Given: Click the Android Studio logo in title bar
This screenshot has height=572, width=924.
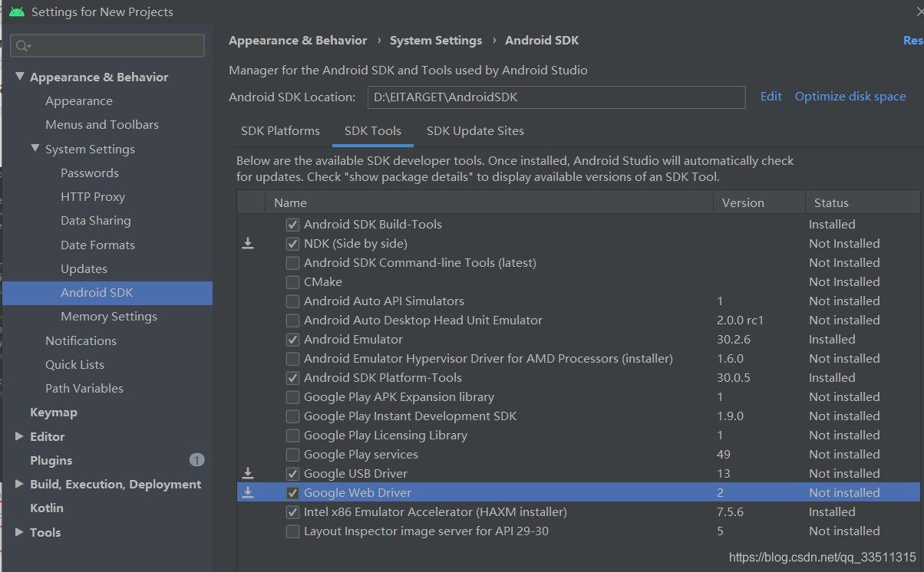Looking at the screenshot, I should [17, 12].
